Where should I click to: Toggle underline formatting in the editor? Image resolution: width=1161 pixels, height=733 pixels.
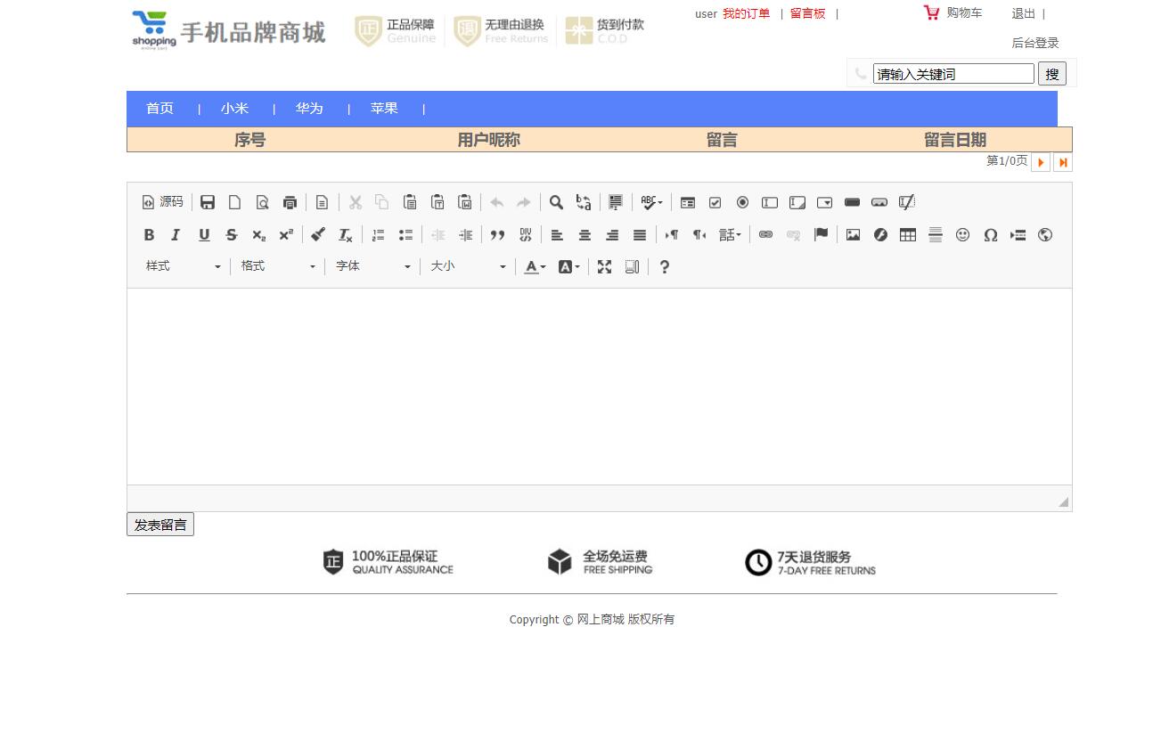pos(204,235)
